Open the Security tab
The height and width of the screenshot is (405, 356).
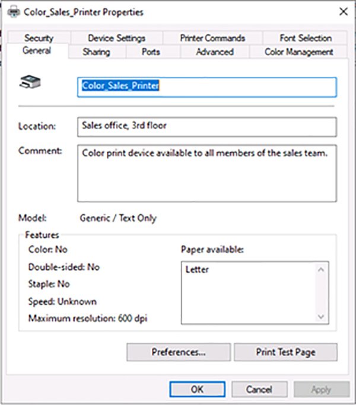click(x=39, y=38)
